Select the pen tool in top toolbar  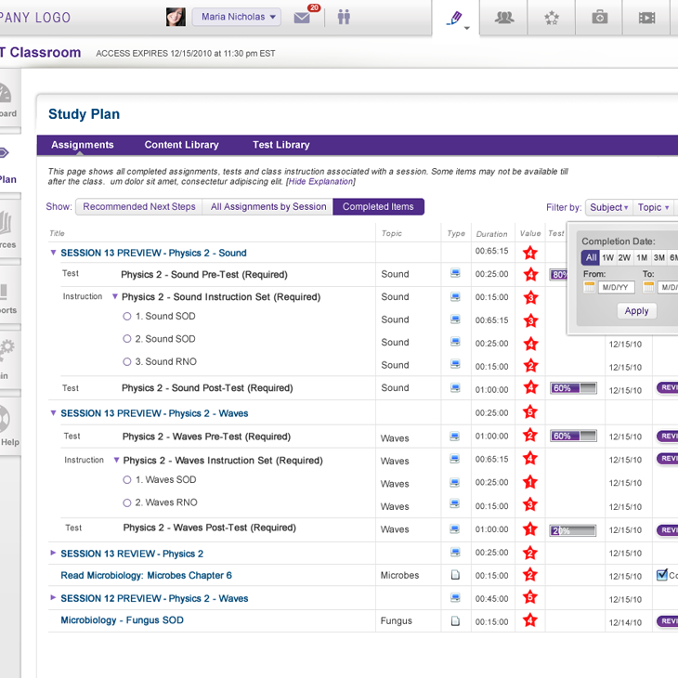[453, 18]
